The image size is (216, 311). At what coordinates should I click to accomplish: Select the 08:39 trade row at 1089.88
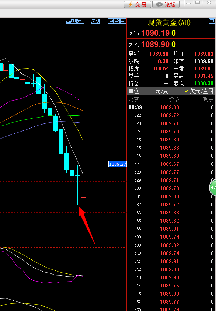171,107
